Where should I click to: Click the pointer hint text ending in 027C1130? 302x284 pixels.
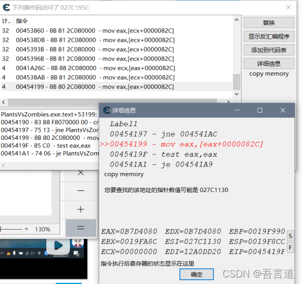pos(166,190)
